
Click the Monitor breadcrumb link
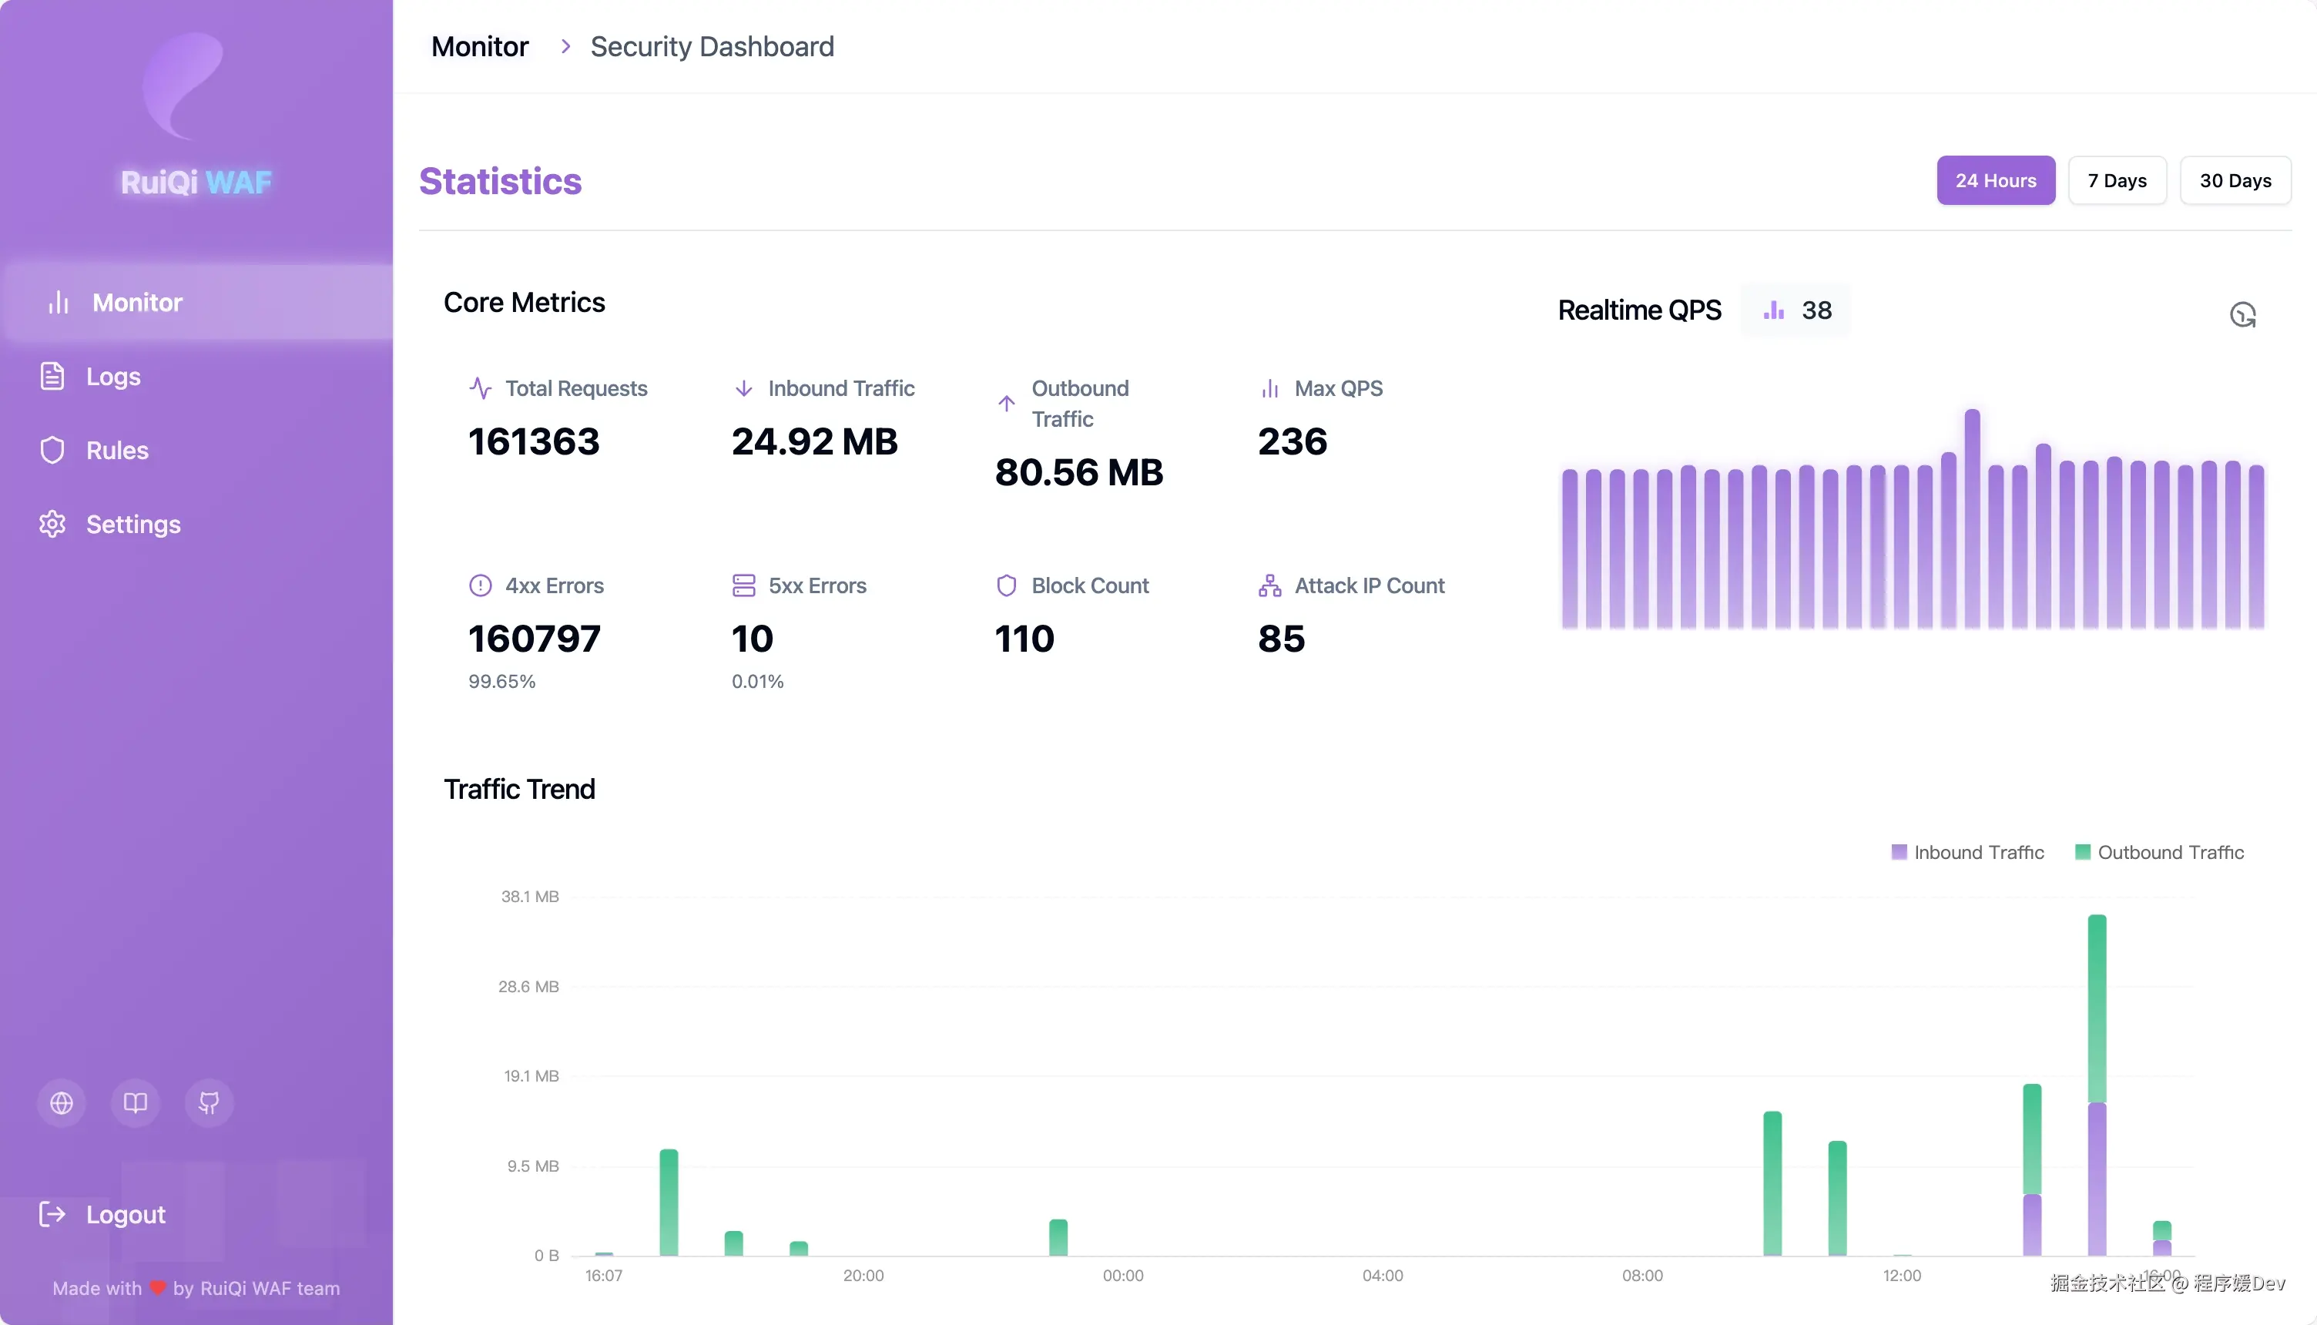[x=479, y=46]
